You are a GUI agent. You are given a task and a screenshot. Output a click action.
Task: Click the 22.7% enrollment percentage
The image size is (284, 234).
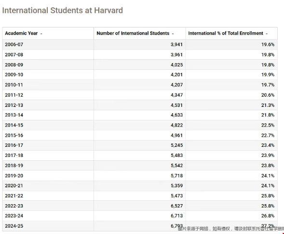coord(268,135)
